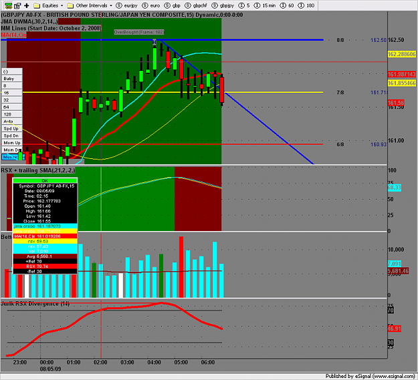Select the 8 frame button
Viewport: 418px width, 380px height.
(12, 85)
